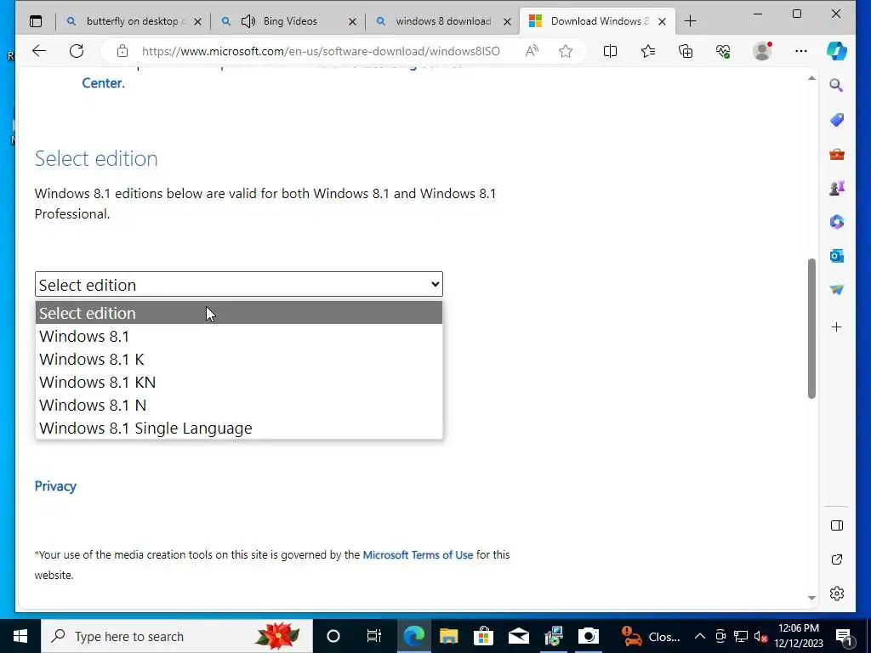Close the 'butterfly on desktop' tab
Screen dimensions: 871x653
197,21
